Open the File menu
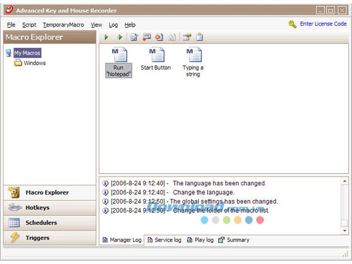 point(11,25)
